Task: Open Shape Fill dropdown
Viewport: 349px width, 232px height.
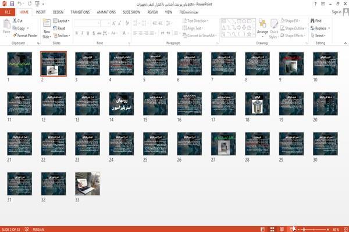Action: pyautogui.click(x=290, y=21)
